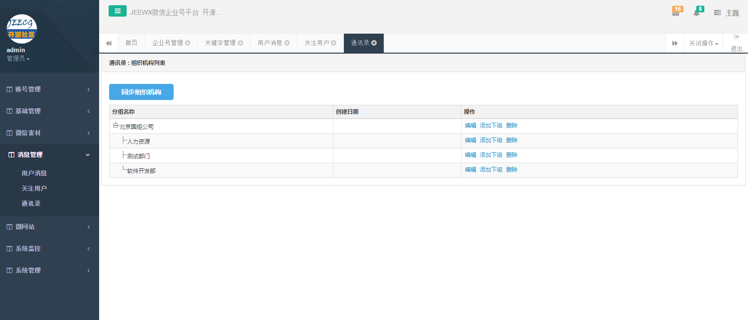
Task: Click the 微网站 menu icon
Action: 9,227
